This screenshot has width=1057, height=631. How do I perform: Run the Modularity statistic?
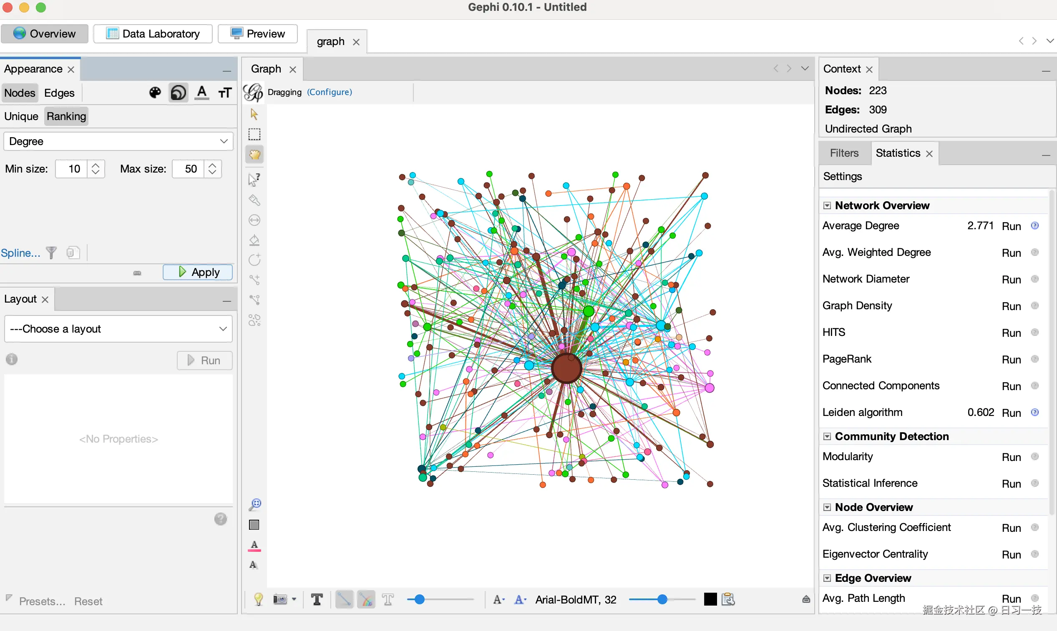1011,457
